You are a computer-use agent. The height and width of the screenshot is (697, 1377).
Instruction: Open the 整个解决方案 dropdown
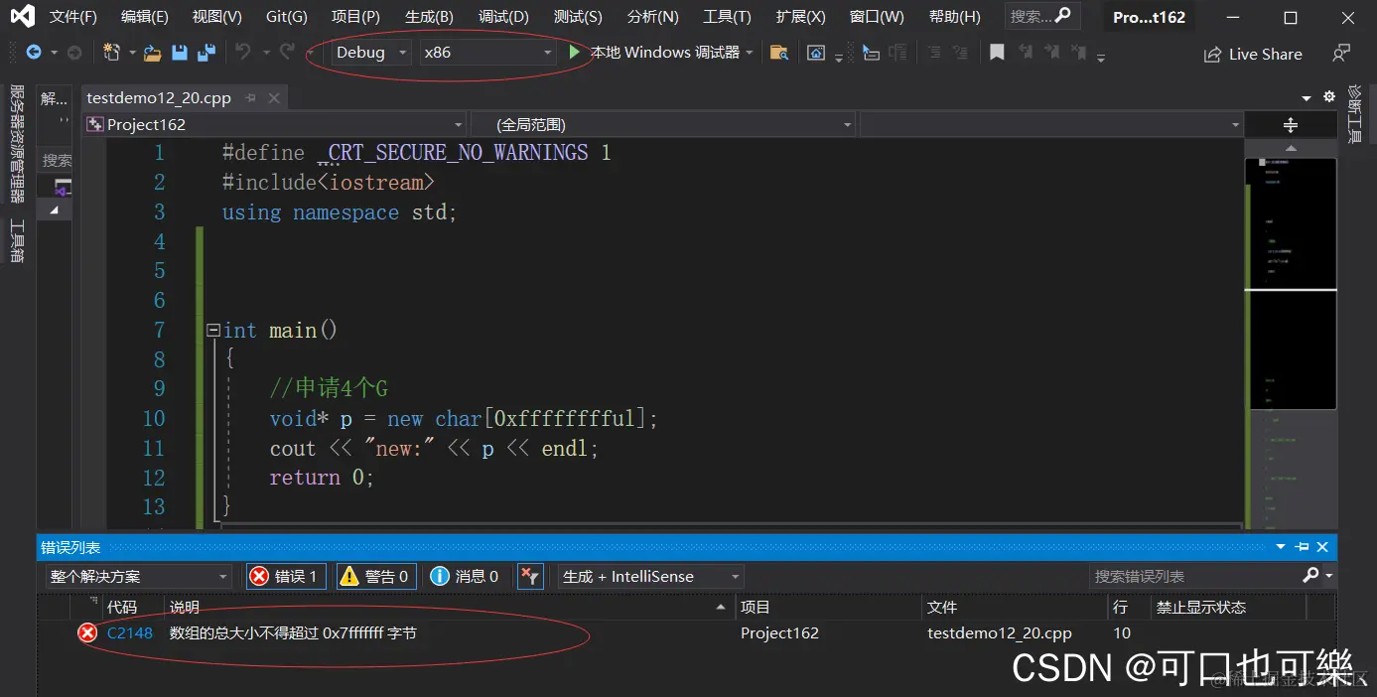click(138, 576)
